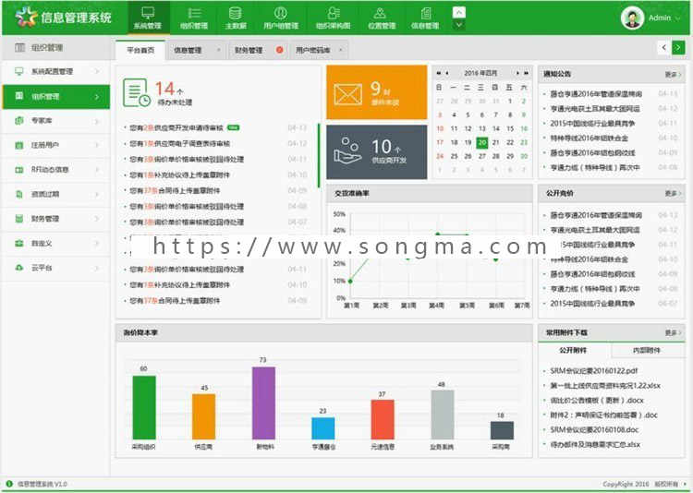Expand the 系统配置管理 sidebar chevron
This screenshot has width=693, height=493.
pos(97,71)
